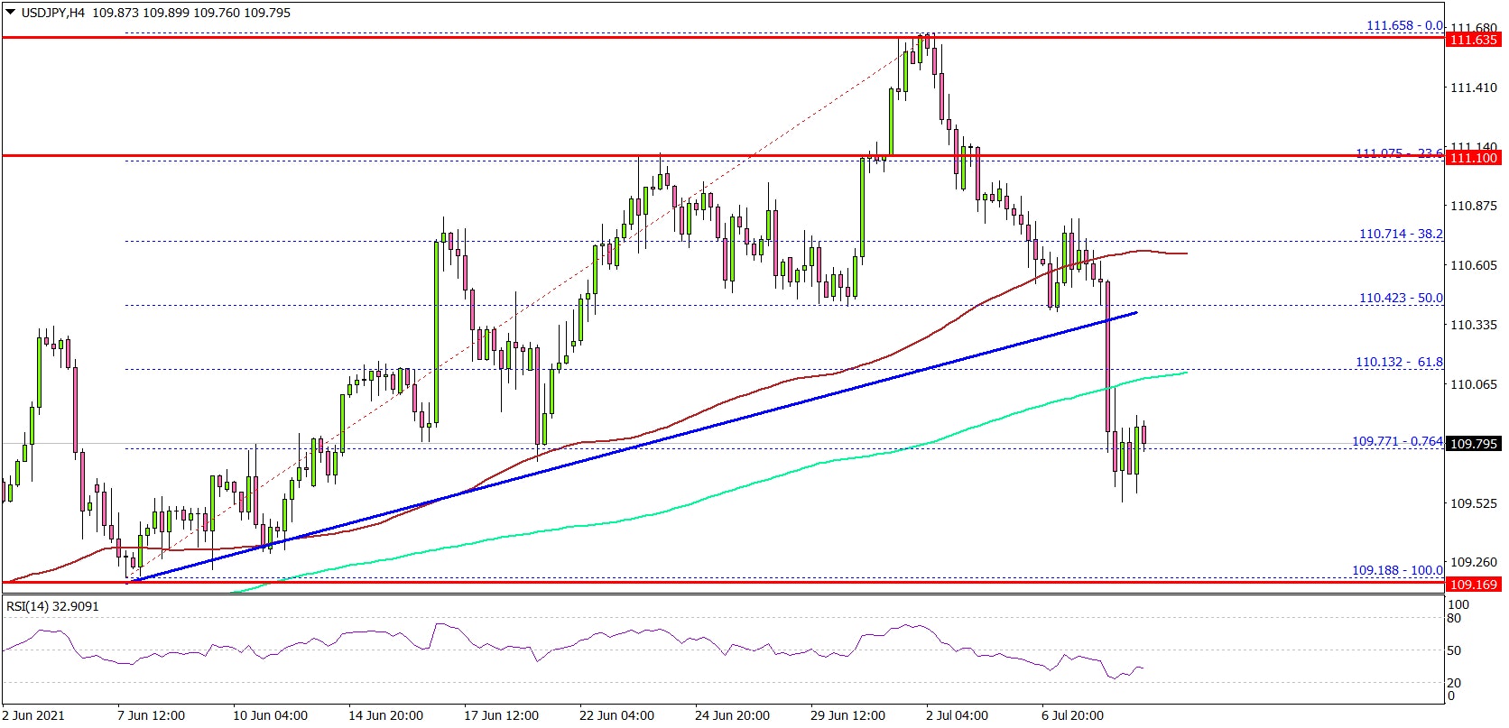Click the black 109.795 current price tag

[1473, 444]
